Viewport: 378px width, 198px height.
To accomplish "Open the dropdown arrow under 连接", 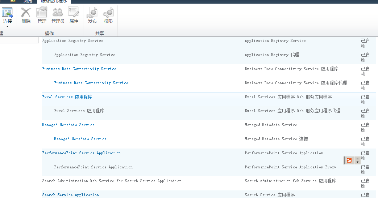I will click(x=8, y=26).
